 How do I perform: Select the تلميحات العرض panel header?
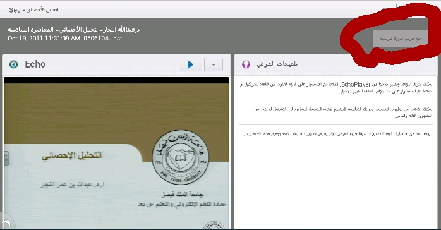click(x=277, y=64)
